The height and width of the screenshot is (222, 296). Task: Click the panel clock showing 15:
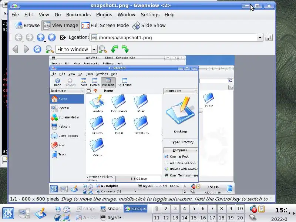(281, 210)
